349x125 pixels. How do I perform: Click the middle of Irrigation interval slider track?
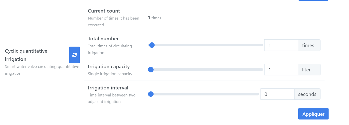coord(203,94)
